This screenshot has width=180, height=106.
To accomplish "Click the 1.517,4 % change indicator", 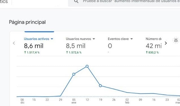I will tap(32, 52).
